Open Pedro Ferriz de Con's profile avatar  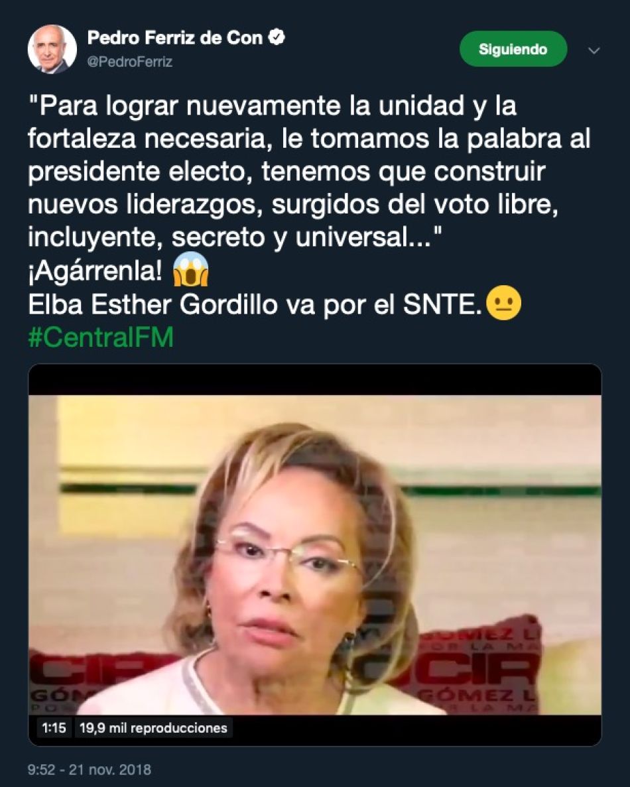52,49
